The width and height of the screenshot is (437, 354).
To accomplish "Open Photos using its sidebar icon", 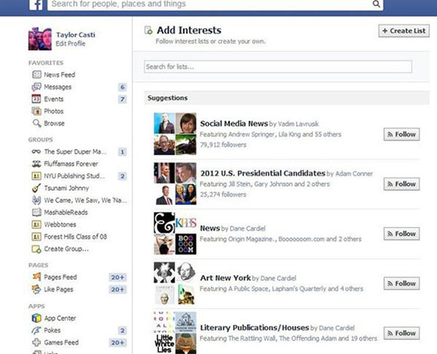I will click(x=36, y=111).
